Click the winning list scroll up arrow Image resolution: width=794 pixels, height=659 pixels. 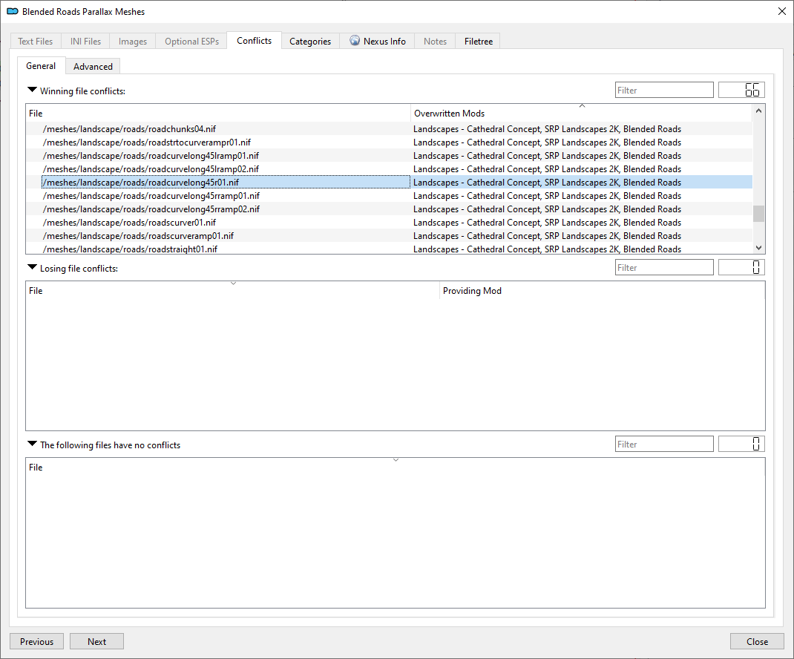pyautogui.click(x=758, y=111)
